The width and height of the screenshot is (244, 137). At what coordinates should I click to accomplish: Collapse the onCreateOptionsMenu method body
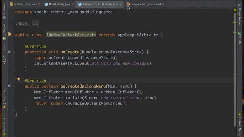[14, 86]
